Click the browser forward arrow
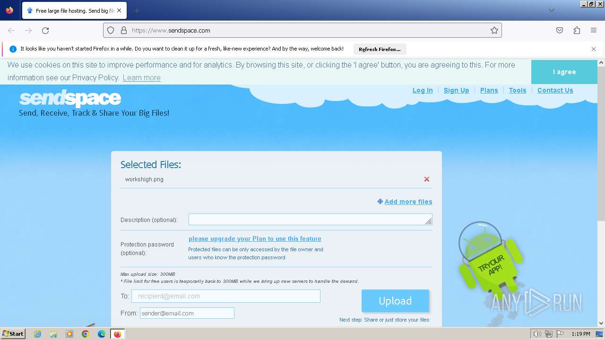605x340 pixels. pos(28,30)
